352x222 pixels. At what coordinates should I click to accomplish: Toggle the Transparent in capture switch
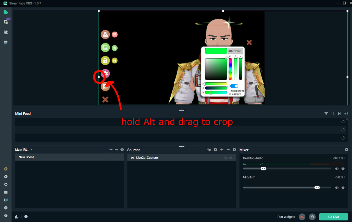coord(234,86)
